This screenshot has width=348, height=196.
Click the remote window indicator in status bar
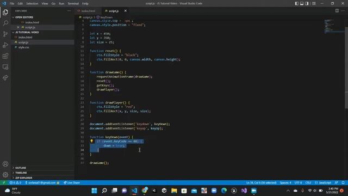(x=4, y=183)
